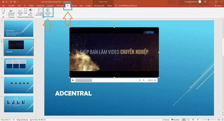The height and width of the screenshot is (121, 224).
Task: Click the Xuất sang Video export icon
Action: coord(47,12)
